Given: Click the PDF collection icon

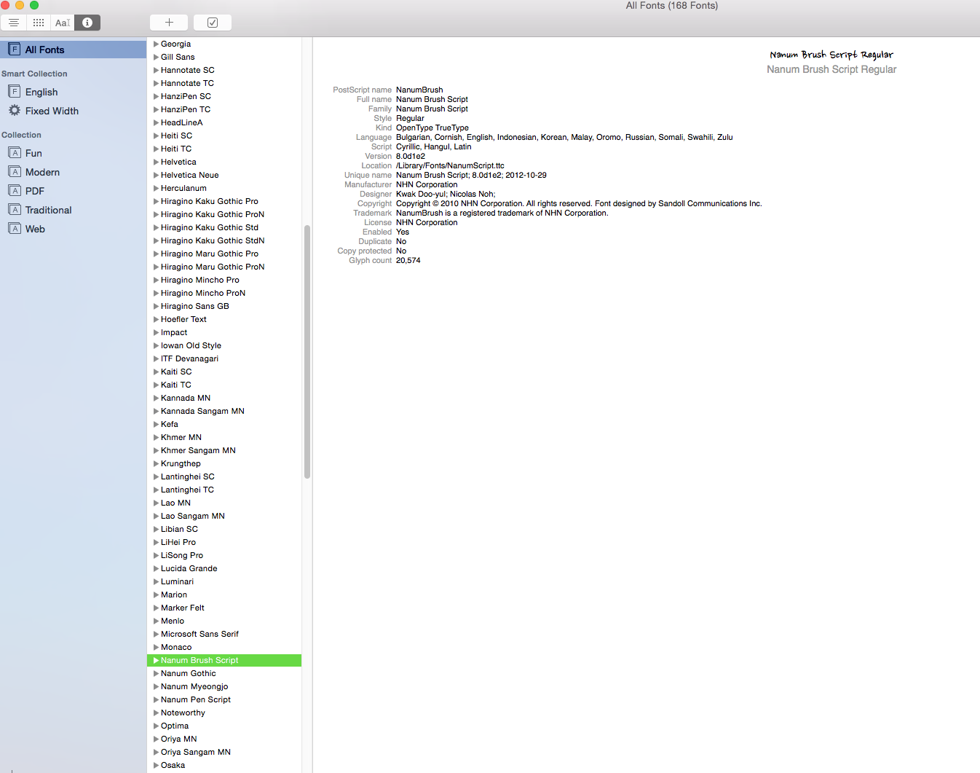Looking at the screenshot, I should pyautogui.click(x=15, y=191).
